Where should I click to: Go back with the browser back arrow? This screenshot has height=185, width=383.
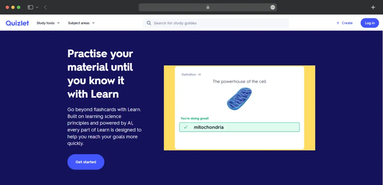click(x=45, y=7)
